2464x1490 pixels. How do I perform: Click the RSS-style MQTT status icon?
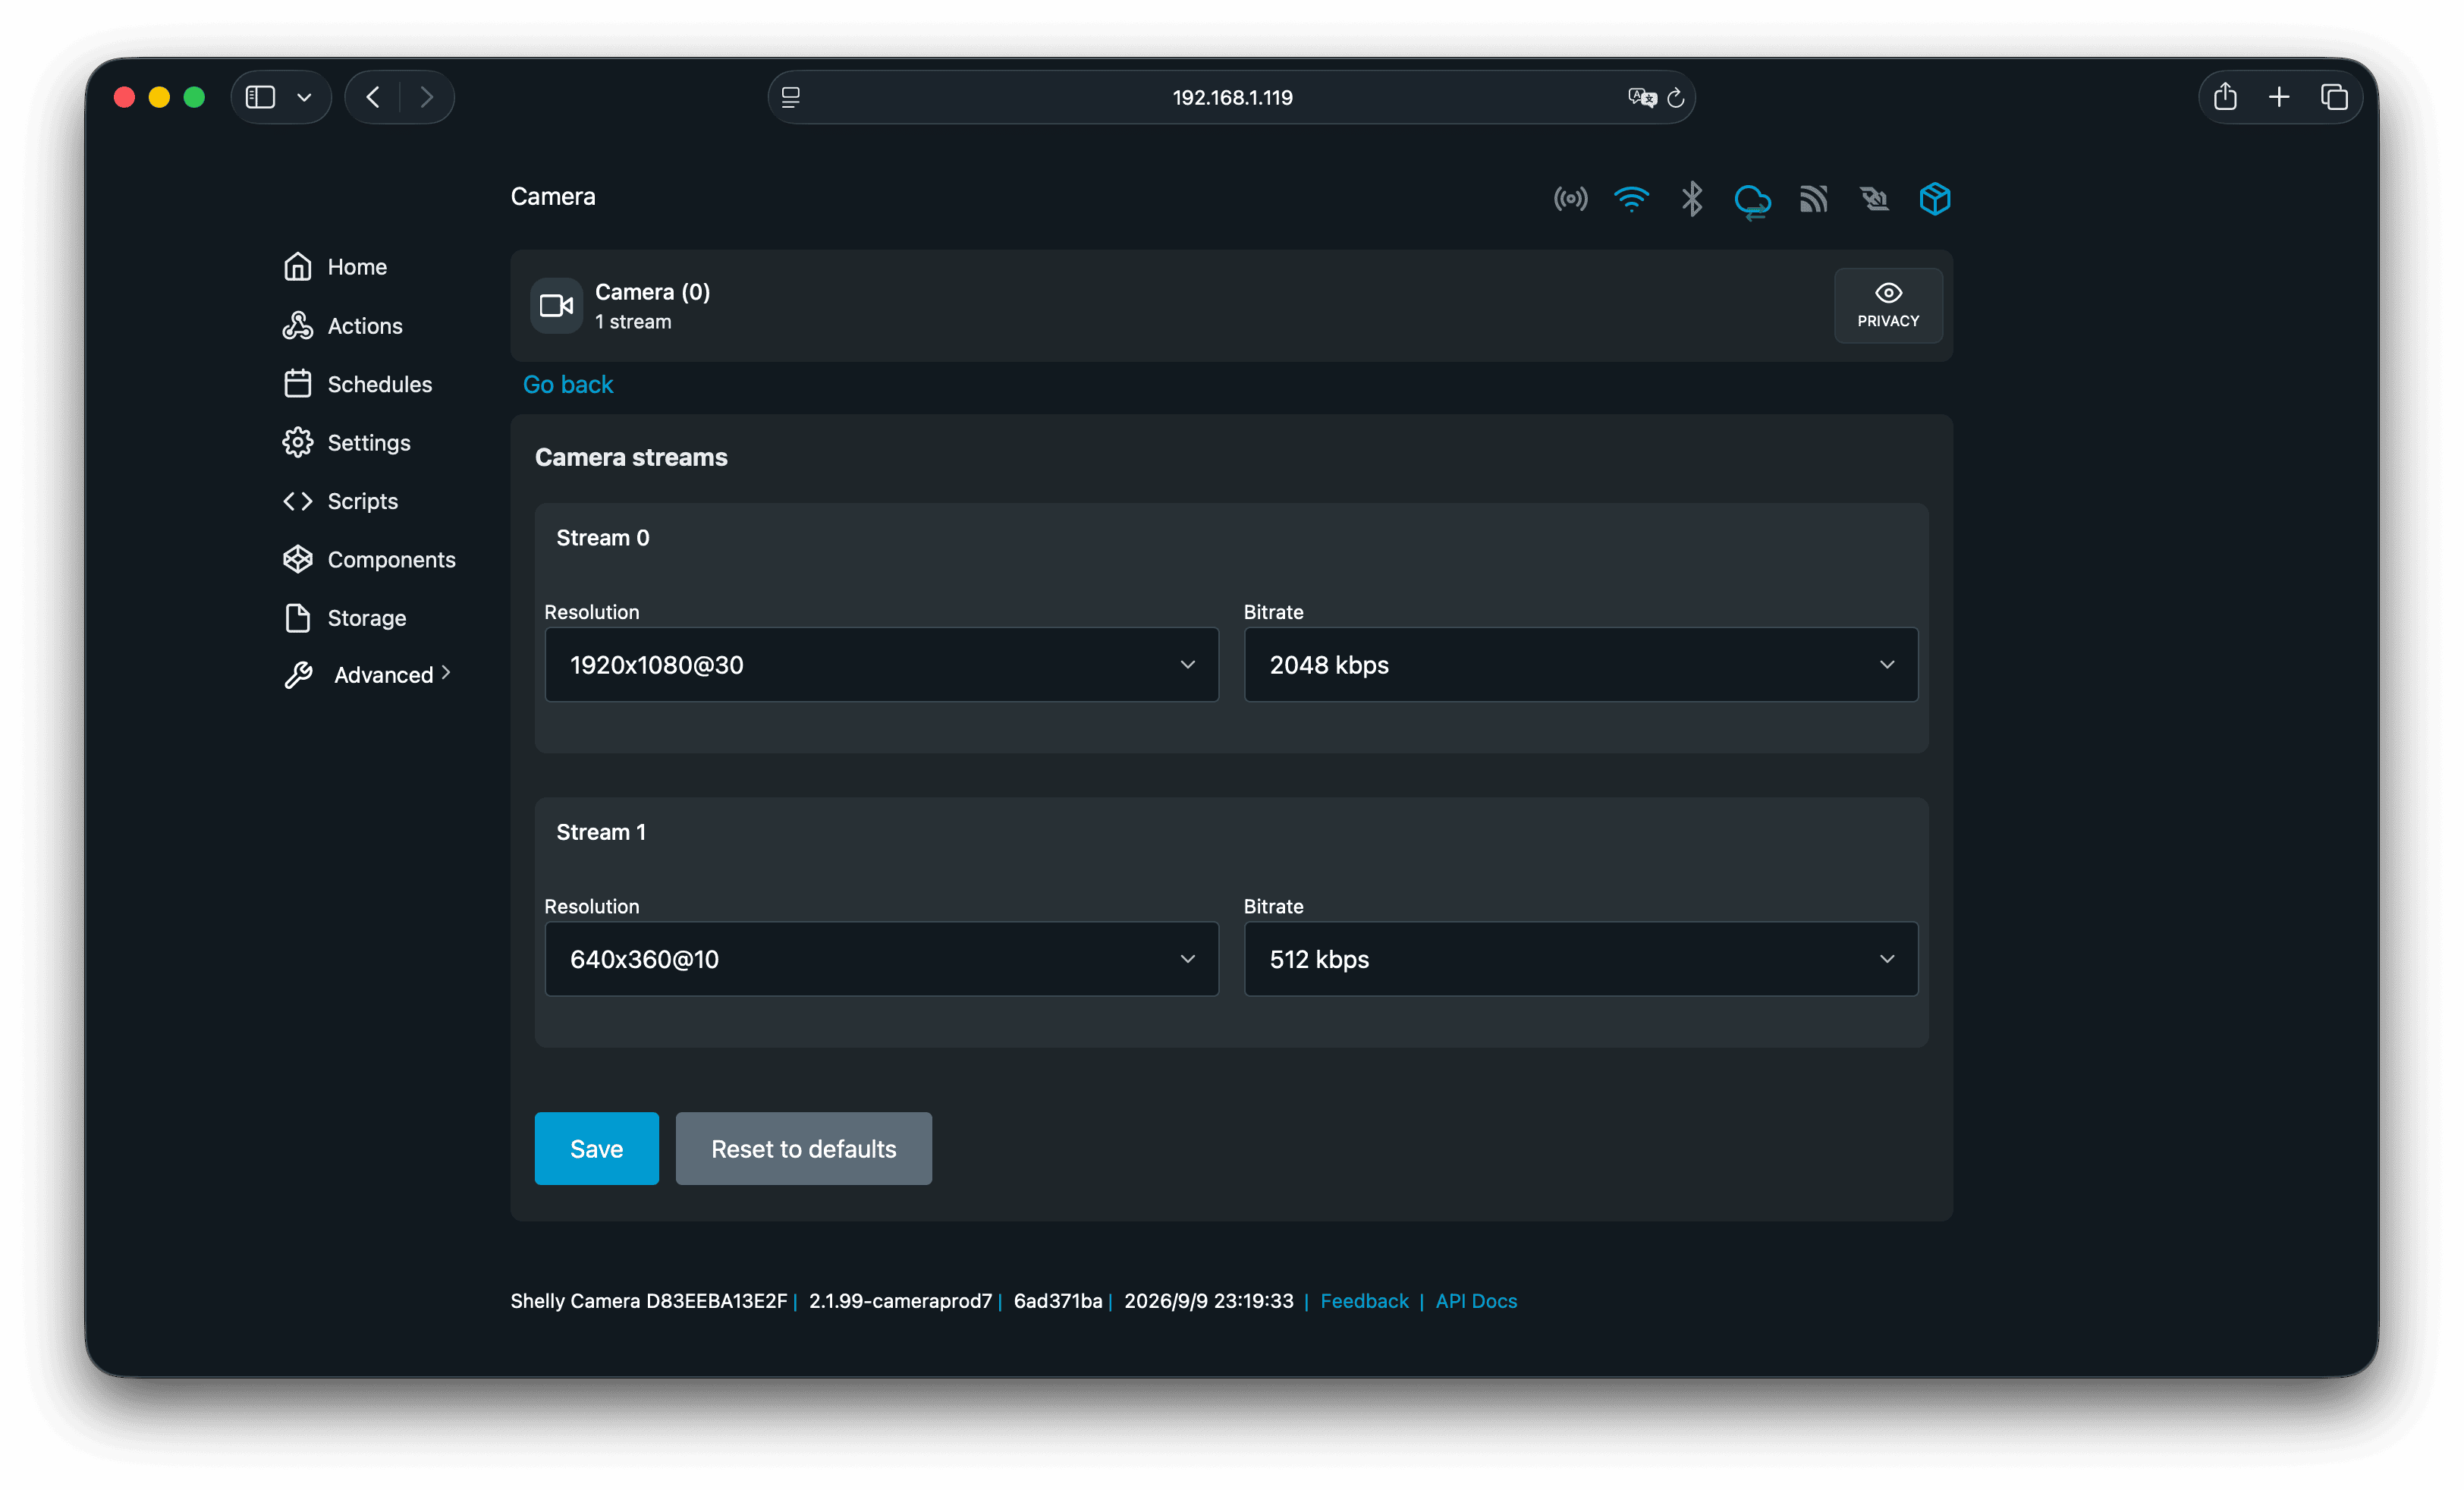[1813, 199]
